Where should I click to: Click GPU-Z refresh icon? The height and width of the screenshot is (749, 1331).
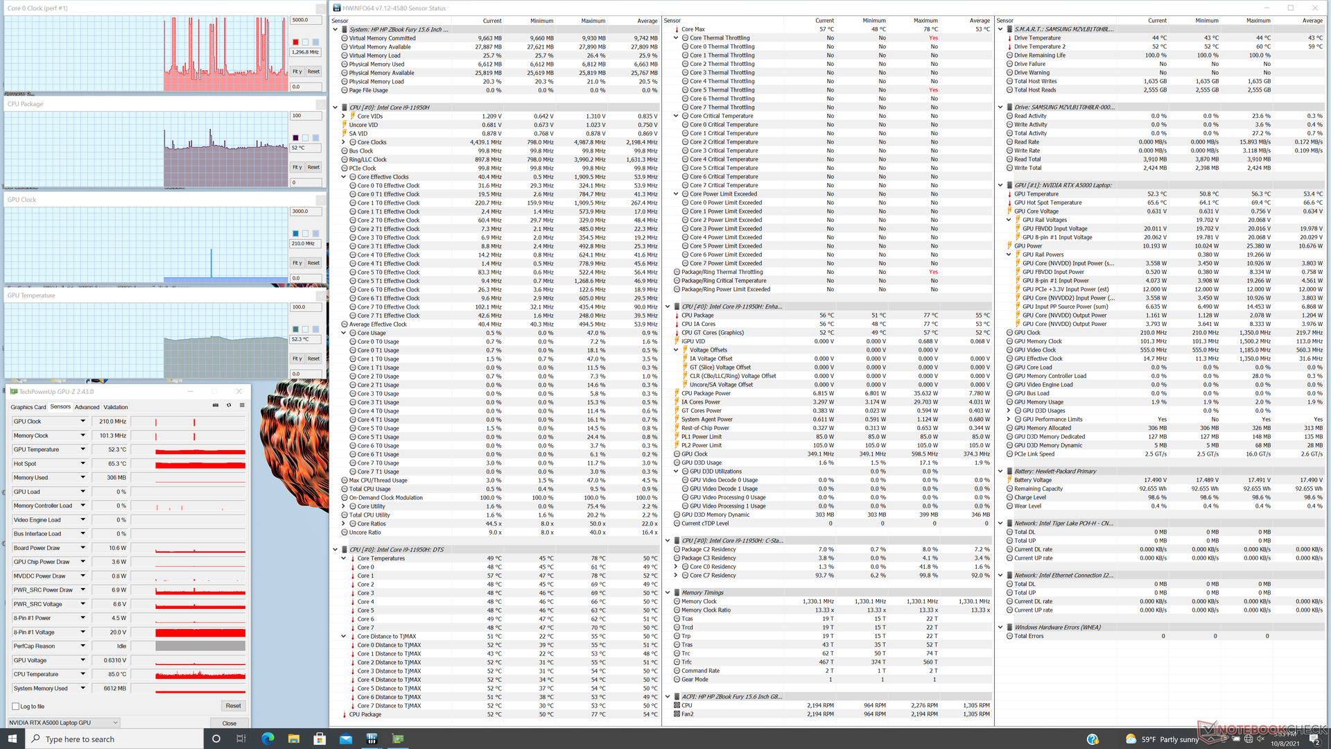pyautogui.click(x=229, y=406)
